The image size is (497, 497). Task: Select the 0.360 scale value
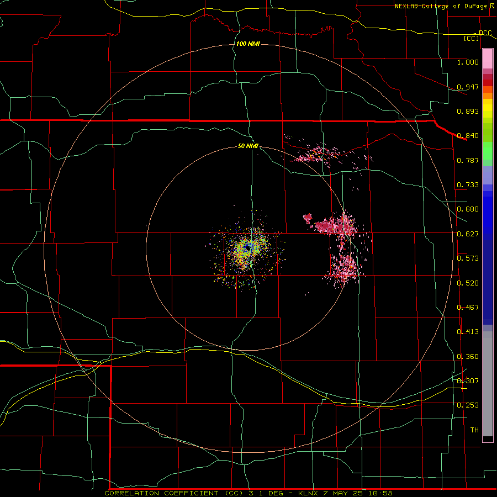(x=468, y=357)
